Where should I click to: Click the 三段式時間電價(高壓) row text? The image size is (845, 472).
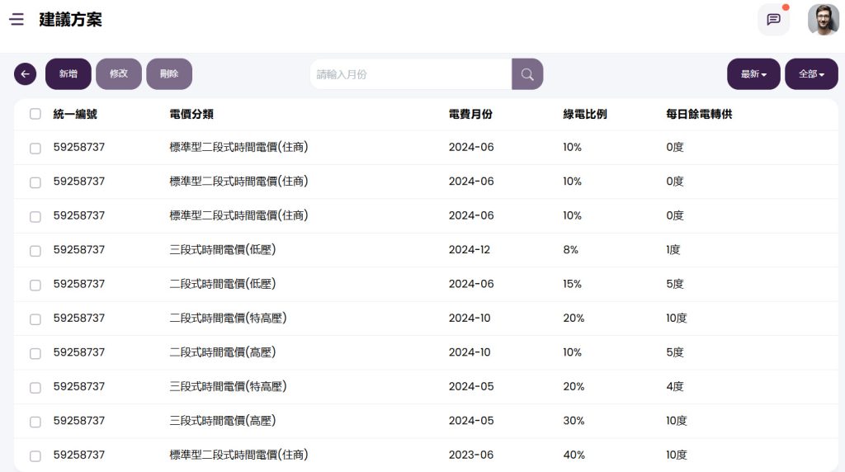[223, 421]
